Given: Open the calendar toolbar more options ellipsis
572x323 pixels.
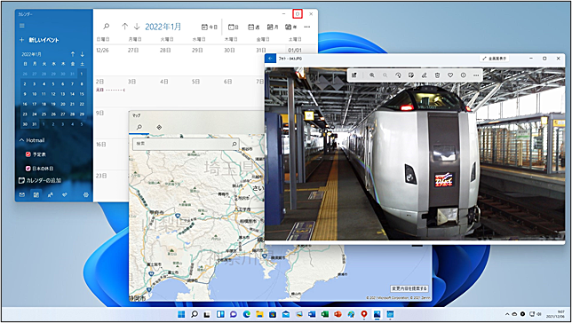Looking at the screenshot, I should click(x=307, y=27).
